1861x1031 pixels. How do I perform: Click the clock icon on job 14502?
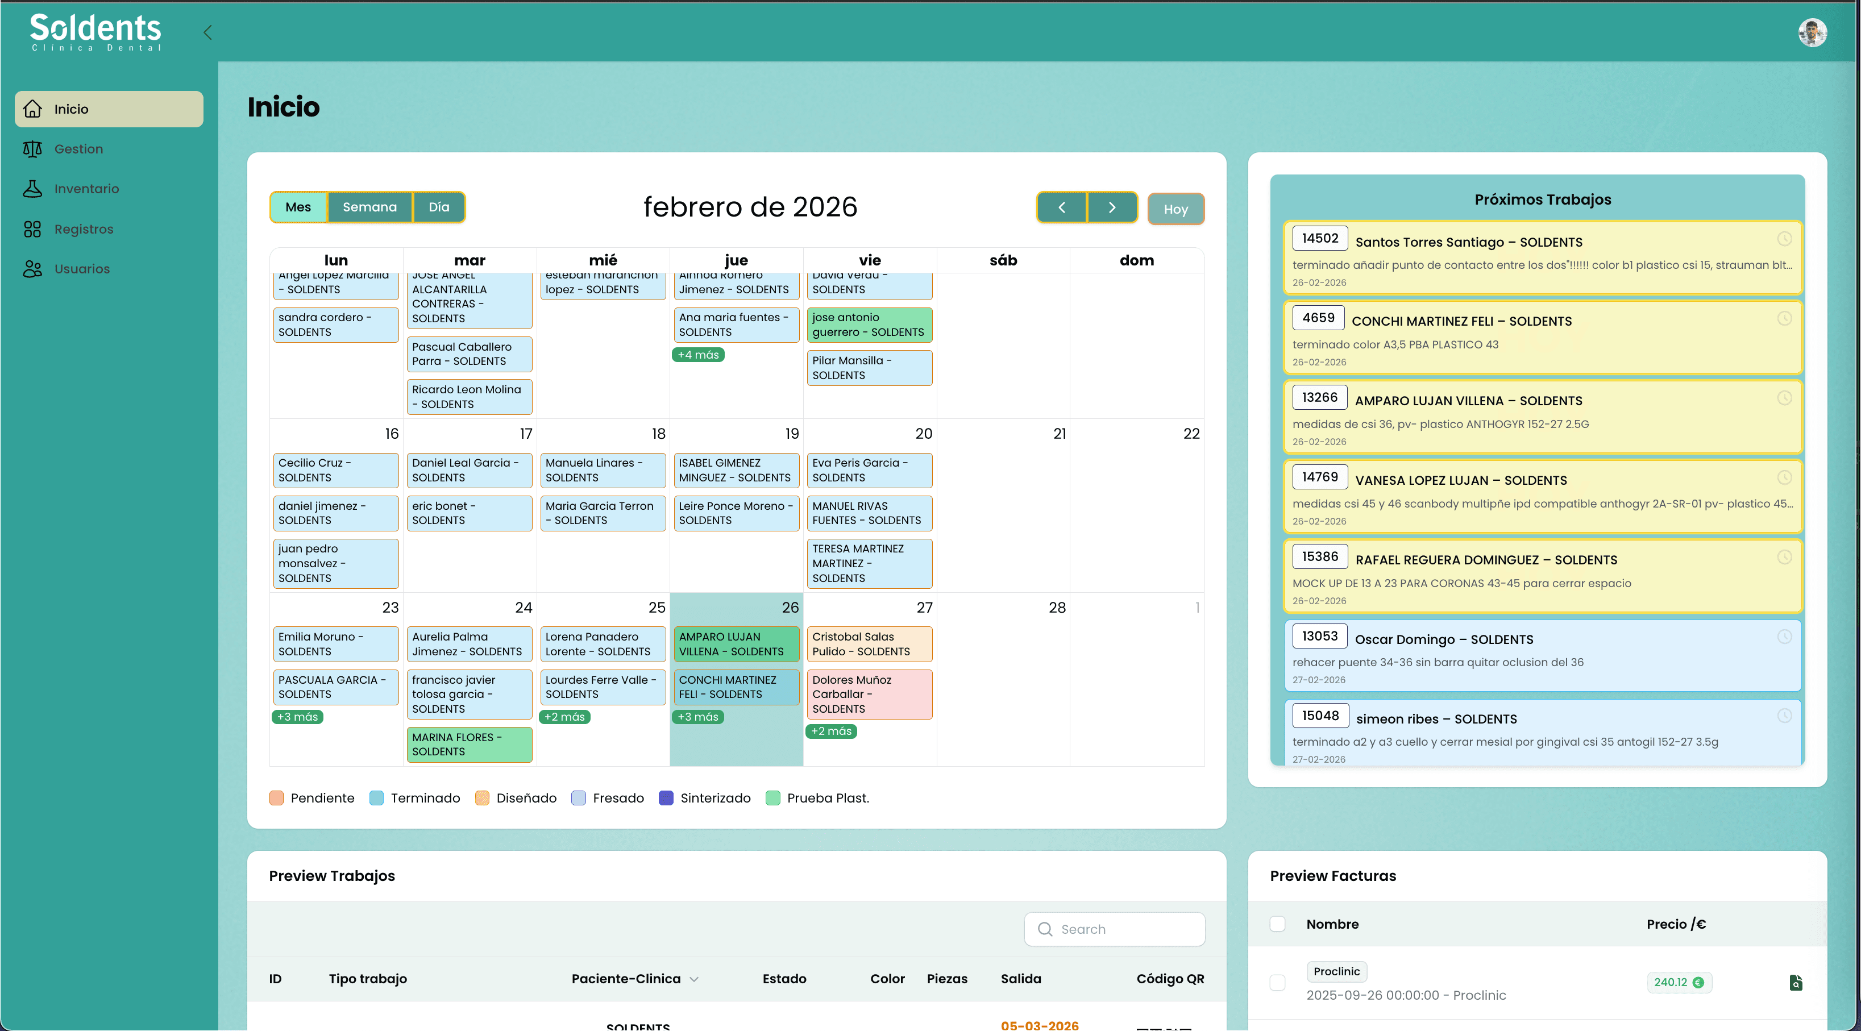click(x=1784, y=238)
